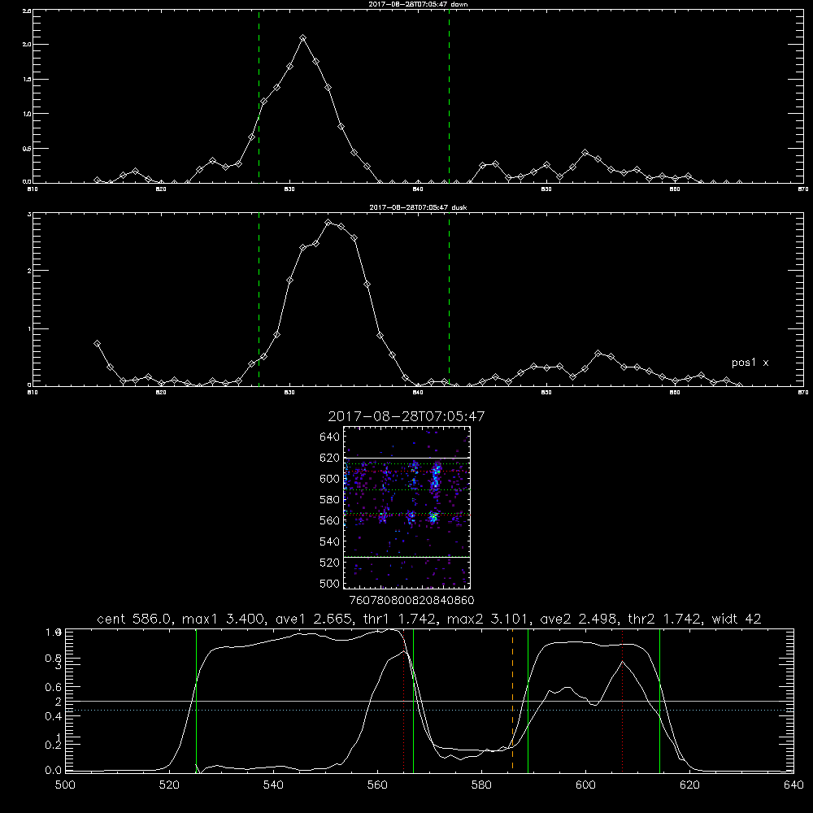Click the '0.0' y-axis label of the bottom plot
The image size is (813, 813).
click(53, 771)
